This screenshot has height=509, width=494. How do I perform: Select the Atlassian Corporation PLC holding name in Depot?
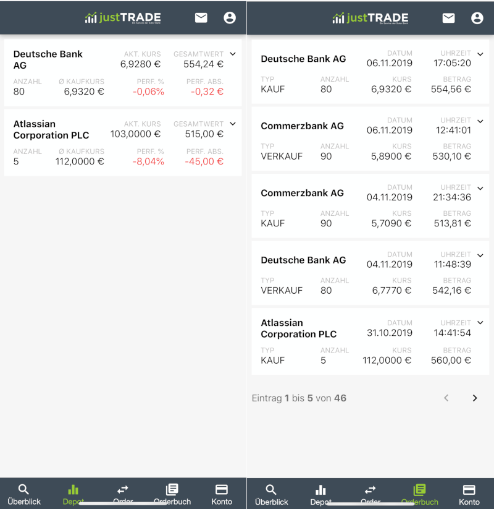51,129
